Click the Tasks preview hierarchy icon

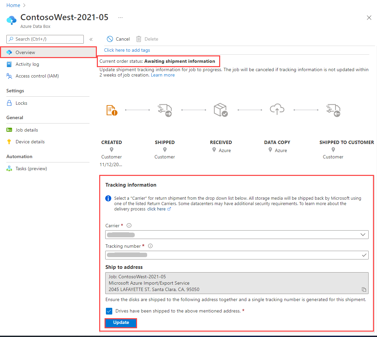[9, 168]
